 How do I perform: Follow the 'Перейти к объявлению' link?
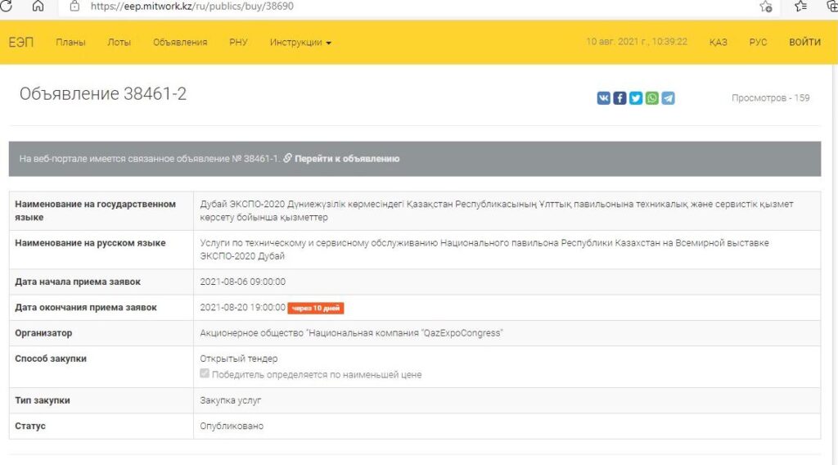pyautogui.click(x=346, y=159)
